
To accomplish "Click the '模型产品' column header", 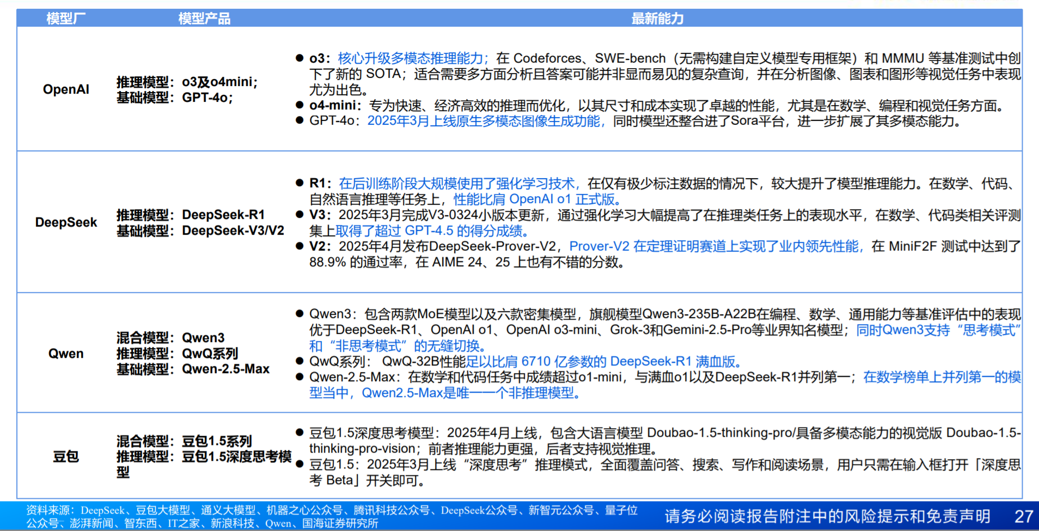I will pos(204,19).
